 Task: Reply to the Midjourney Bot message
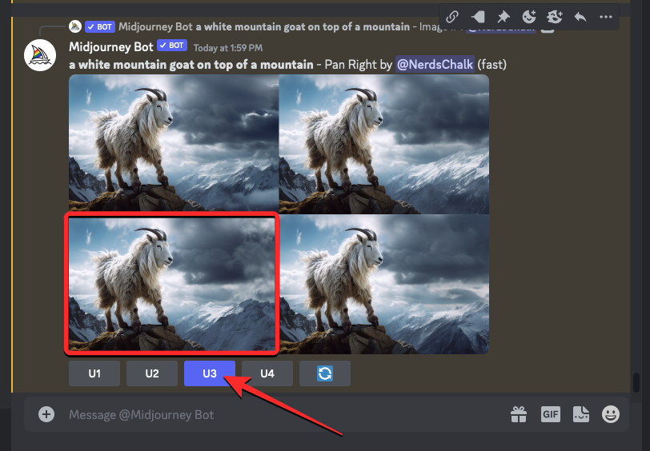[580, 17]
